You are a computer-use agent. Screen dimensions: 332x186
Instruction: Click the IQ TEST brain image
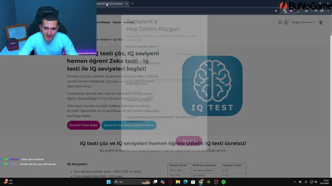[x=212, y=86]
